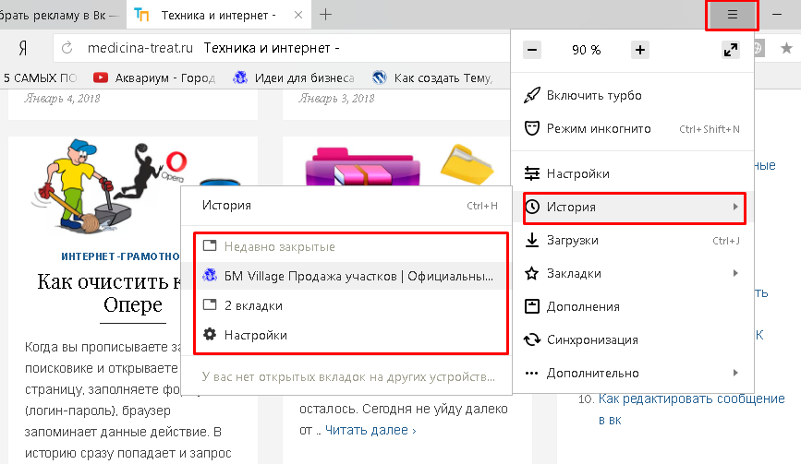Viewport: 801px width, 464px height.
Task: Click the sync arrows icon beside Синхронизация
Action: 532,339
